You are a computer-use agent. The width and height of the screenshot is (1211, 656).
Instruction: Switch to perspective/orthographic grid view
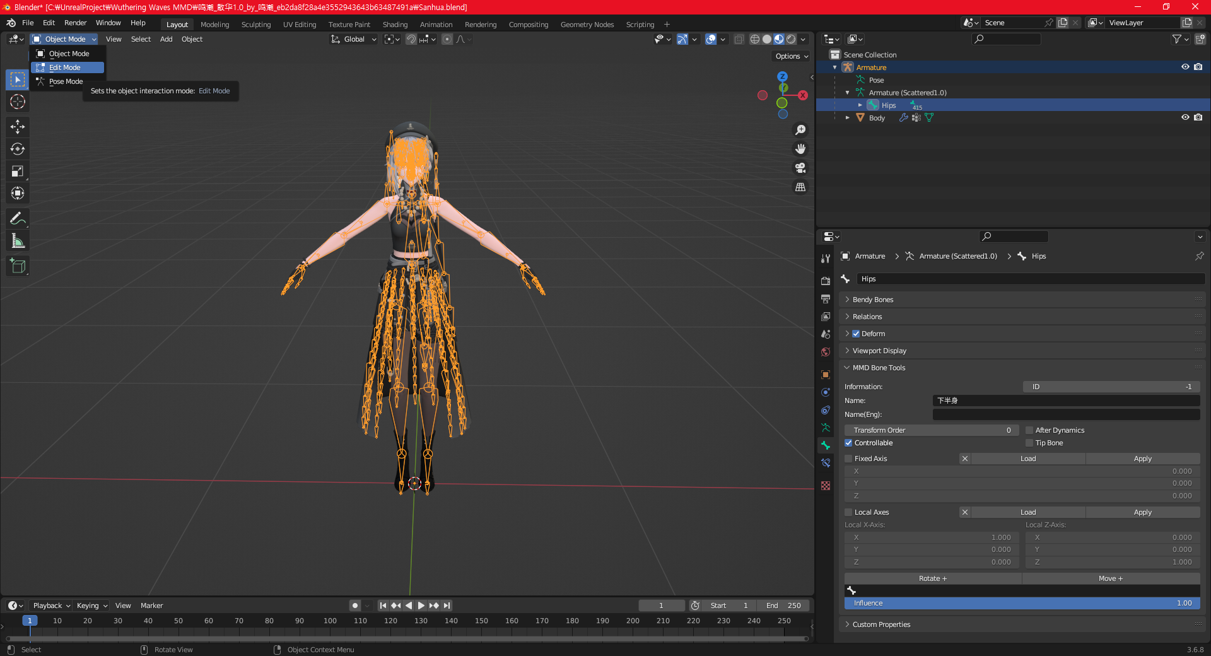pos(800,187)
